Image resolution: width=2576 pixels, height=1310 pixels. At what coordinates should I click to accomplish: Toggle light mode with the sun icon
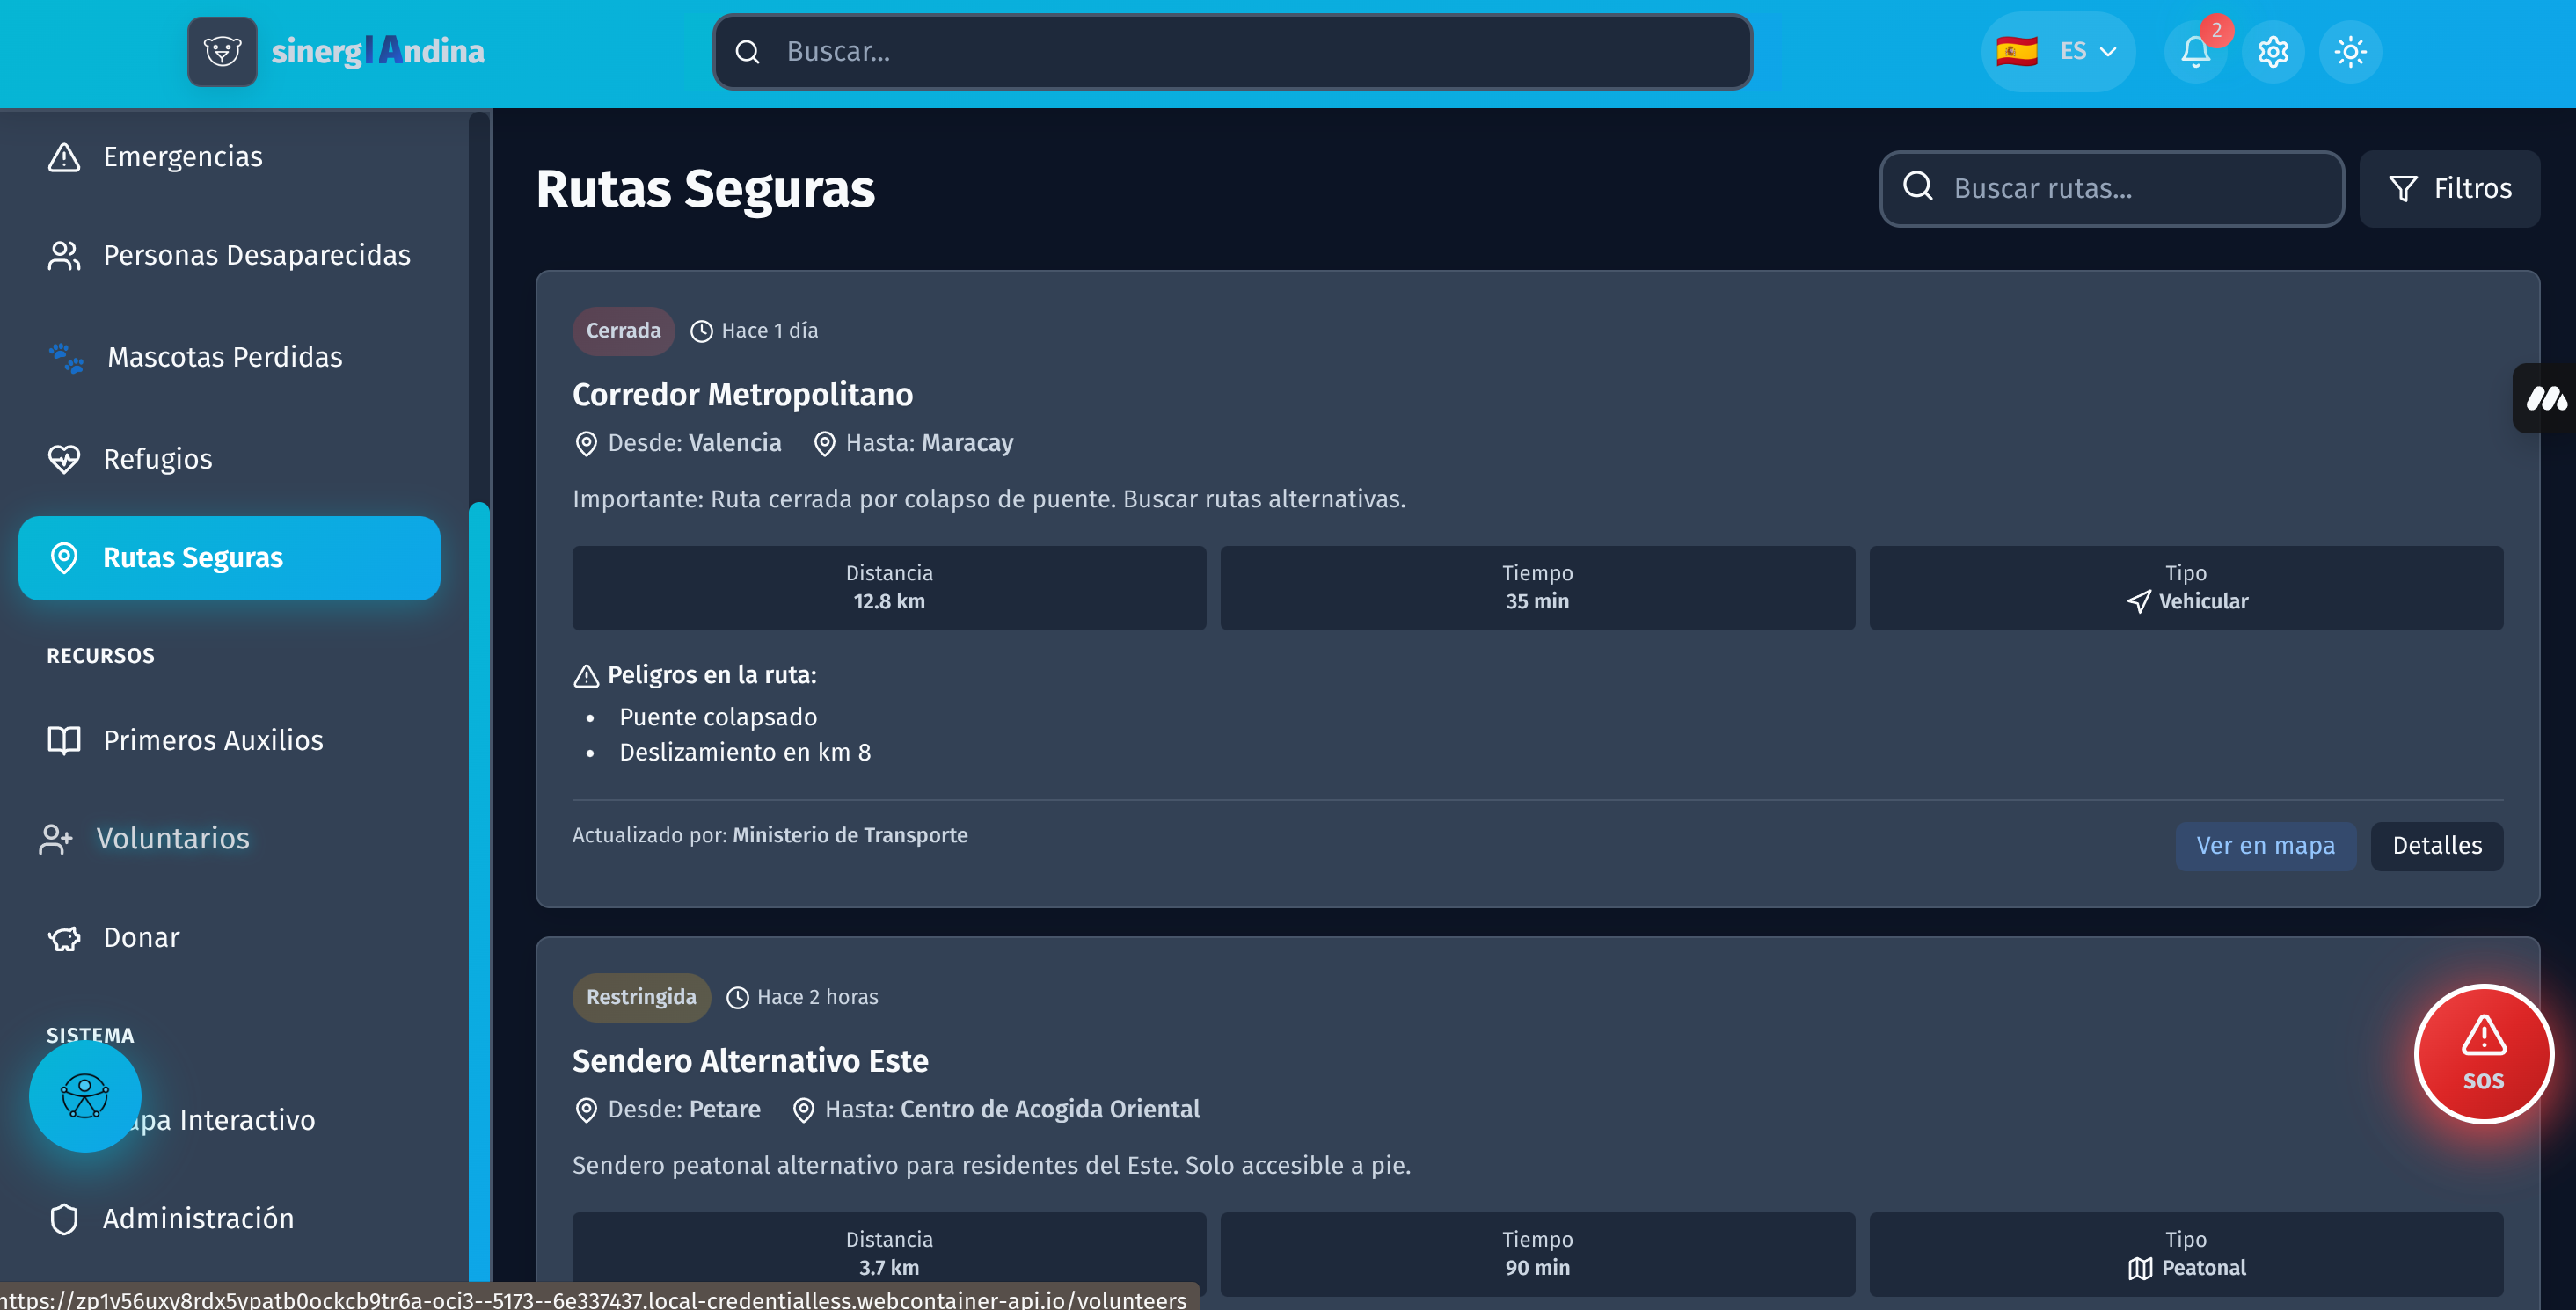pos(2350,52)
